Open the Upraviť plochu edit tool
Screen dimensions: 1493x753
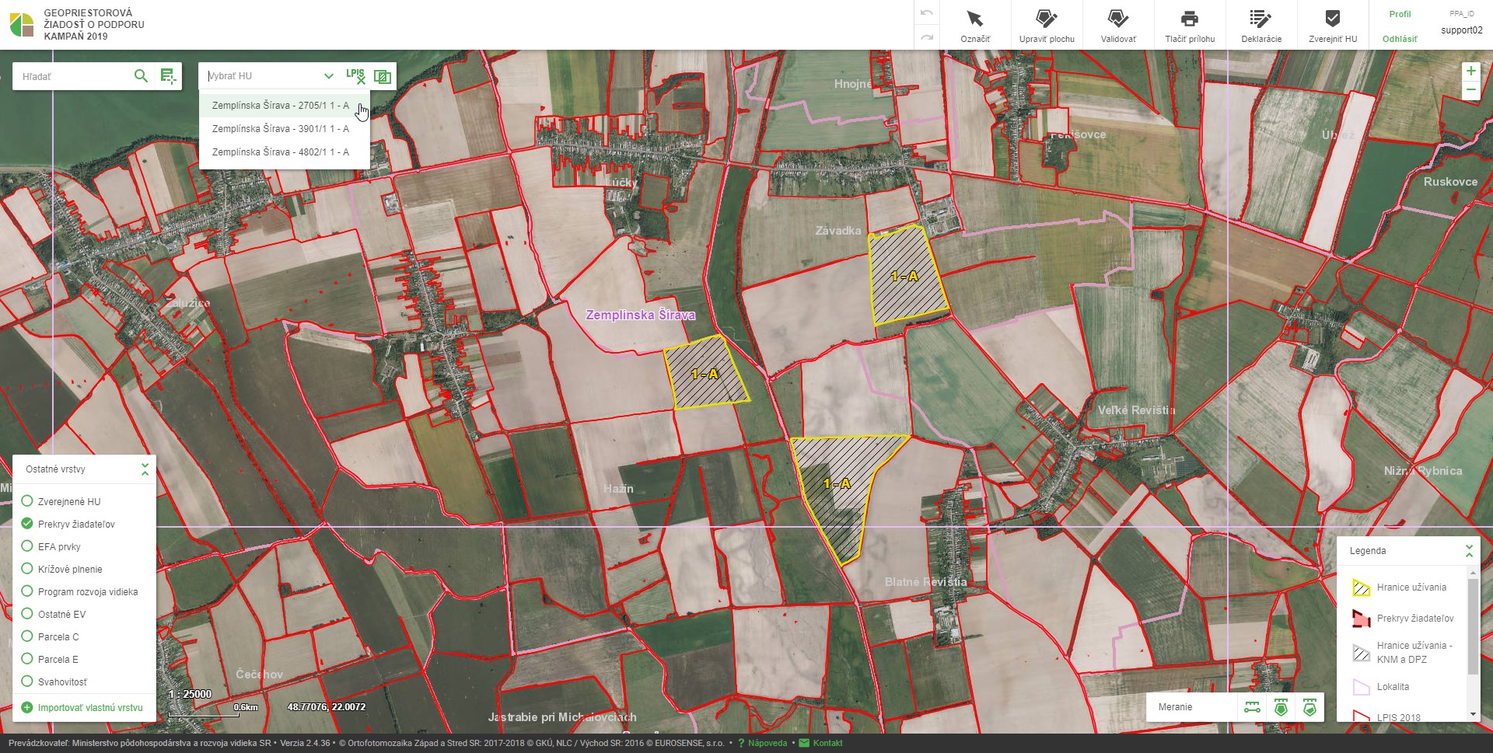pos(1047,25)
